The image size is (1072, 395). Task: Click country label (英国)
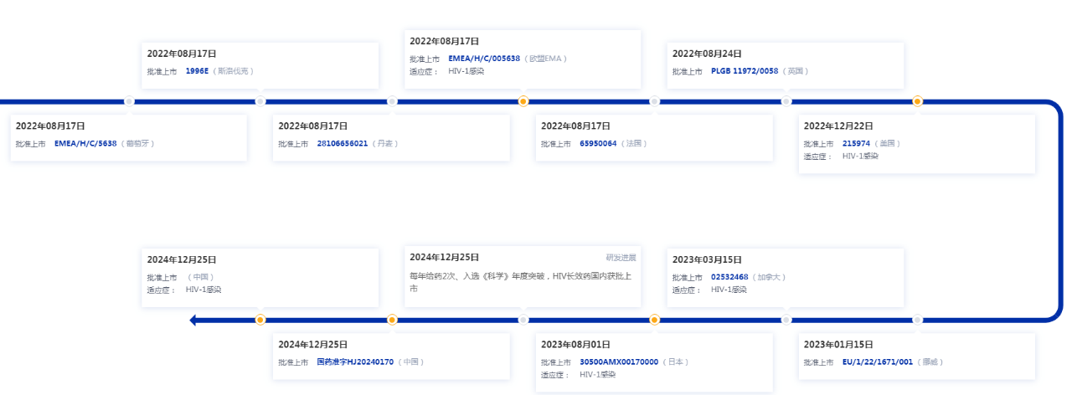tap(796, 72)
